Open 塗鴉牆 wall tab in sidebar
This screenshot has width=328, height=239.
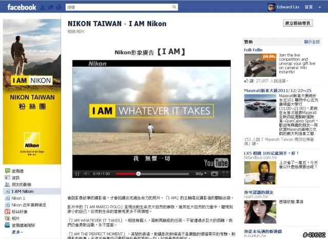pyautogui.click(x=18, y=171)
